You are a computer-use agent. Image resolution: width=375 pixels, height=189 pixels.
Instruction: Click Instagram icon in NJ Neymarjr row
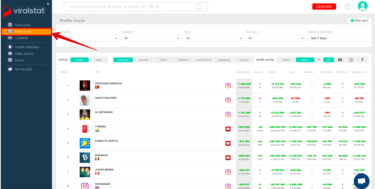click(228, 114)
